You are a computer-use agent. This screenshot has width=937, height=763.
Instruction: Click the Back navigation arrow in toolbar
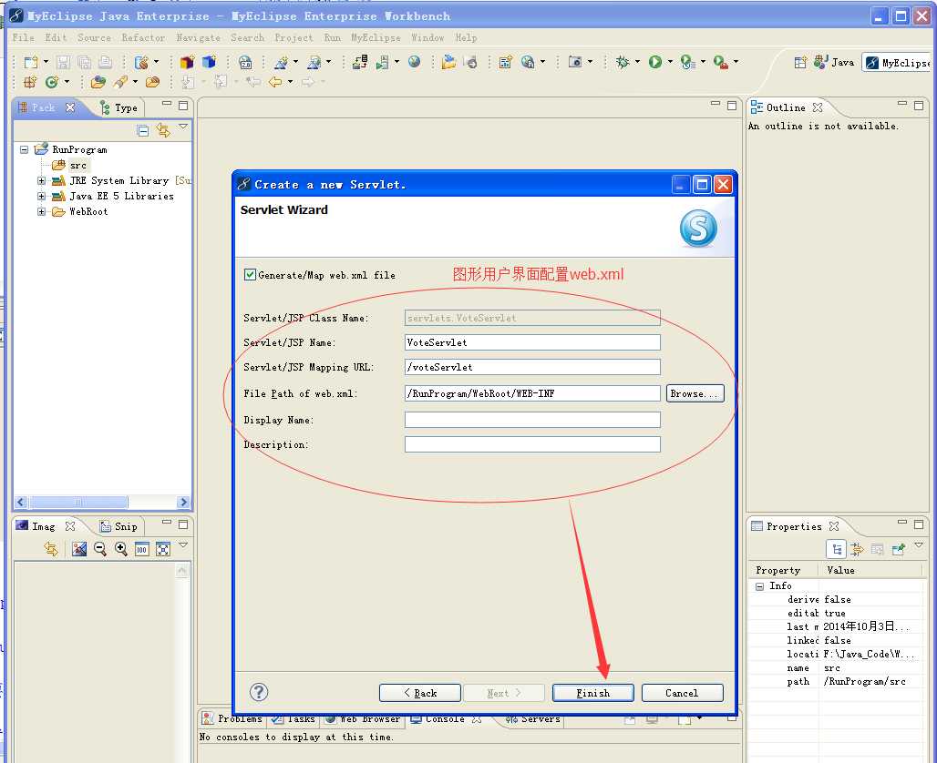[x=275, y=82]
